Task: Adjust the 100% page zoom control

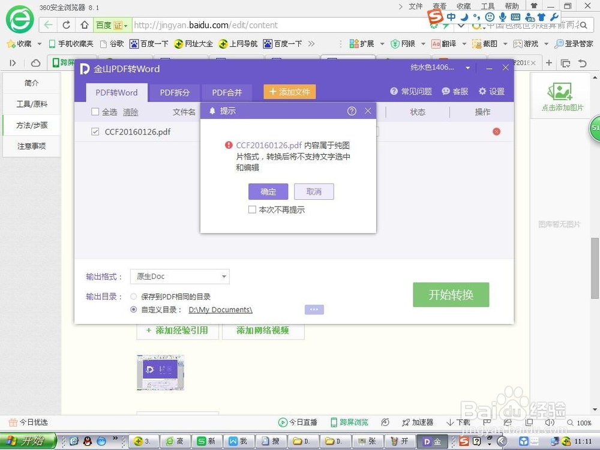Action: 580,422
